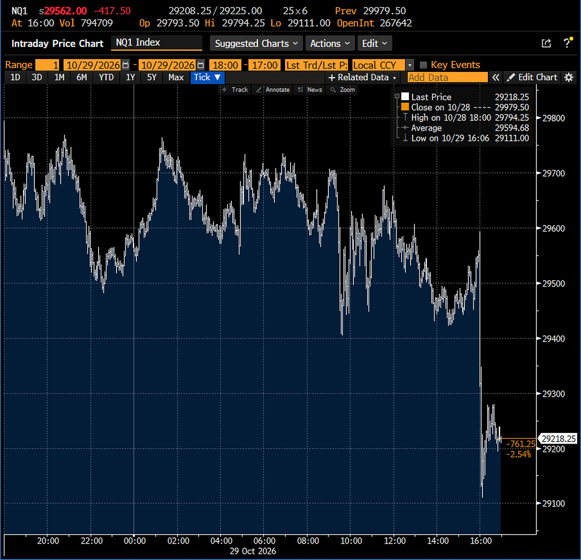Click the 29218.25 price tag on axis

point(558,439)
